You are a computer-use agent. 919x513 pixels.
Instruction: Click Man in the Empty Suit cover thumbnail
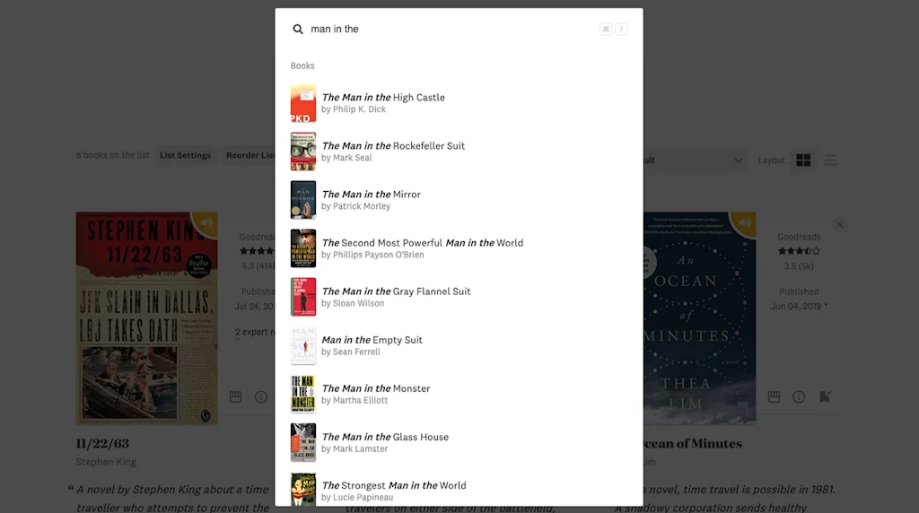pyautogui.click(x=303, y=345)
